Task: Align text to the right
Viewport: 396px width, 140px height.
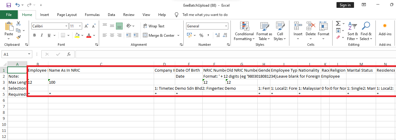Action: point(119,35)
